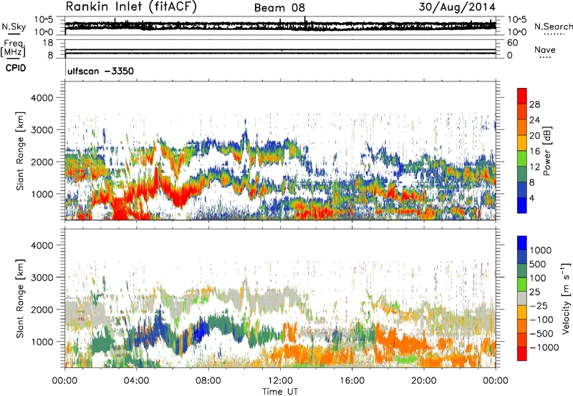Click 'Slant Range [km]' label of the velocity panel
The width and height of the screenshot is (573, 396).
tap(20, 298)
